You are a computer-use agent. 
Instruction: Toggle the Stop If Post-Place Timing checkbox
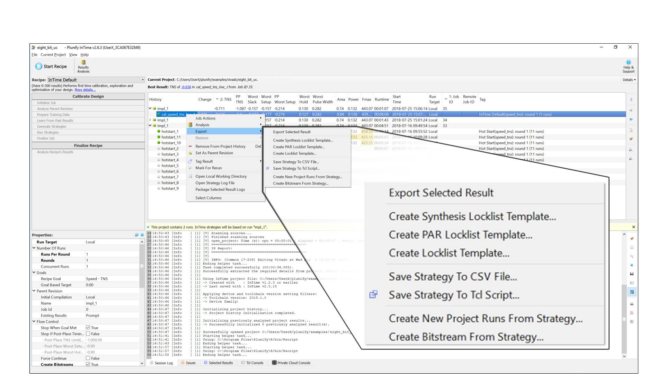coord(88,334)
